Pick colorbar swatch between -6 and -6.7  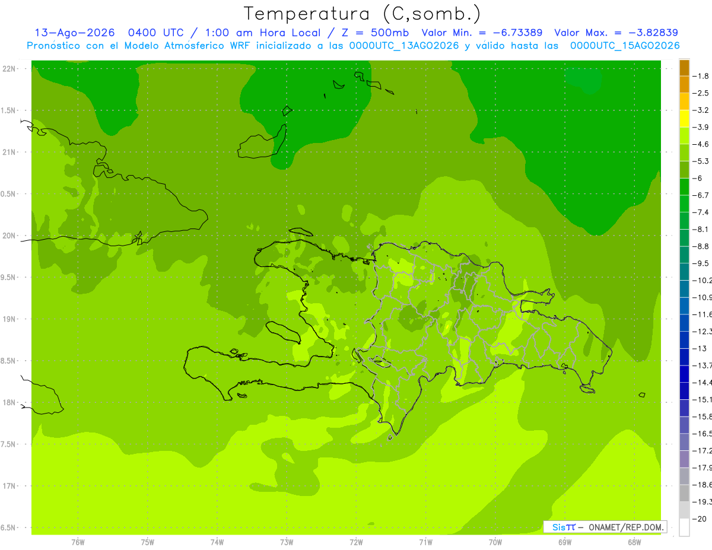pyautogui.click(x=684, y=187)
